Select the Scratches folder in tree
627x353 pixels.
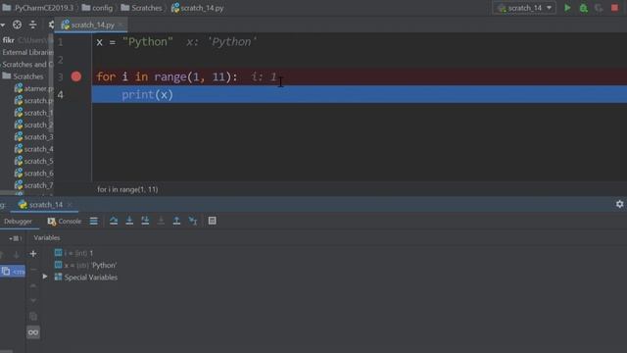pyautogui.click(x=24, y=76)
